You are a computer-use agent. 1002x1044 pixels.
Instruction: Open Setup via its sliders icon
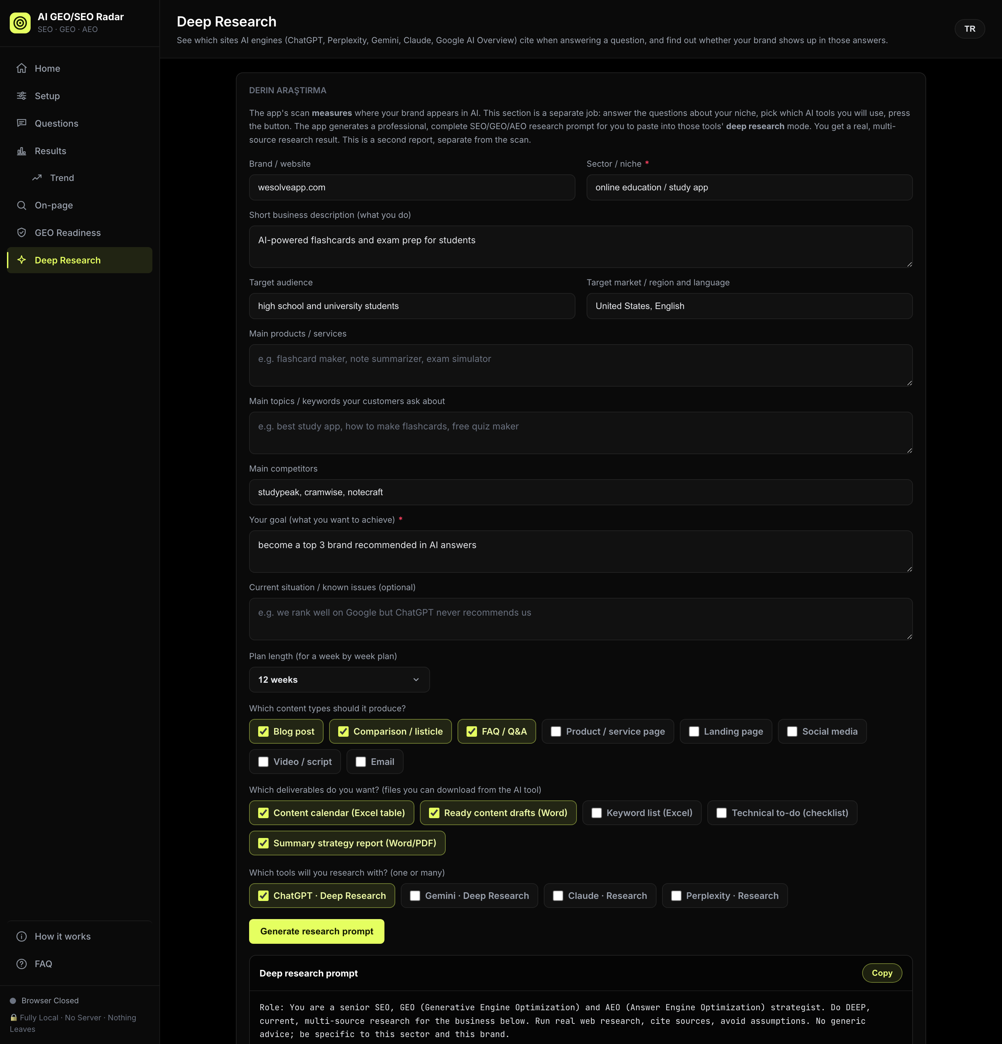point(21,96)
